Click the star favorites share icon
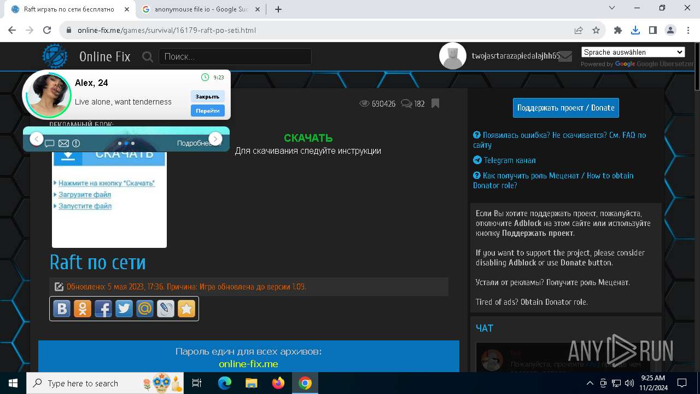This screenshot has width=700, height=394. tap(186, 309)
